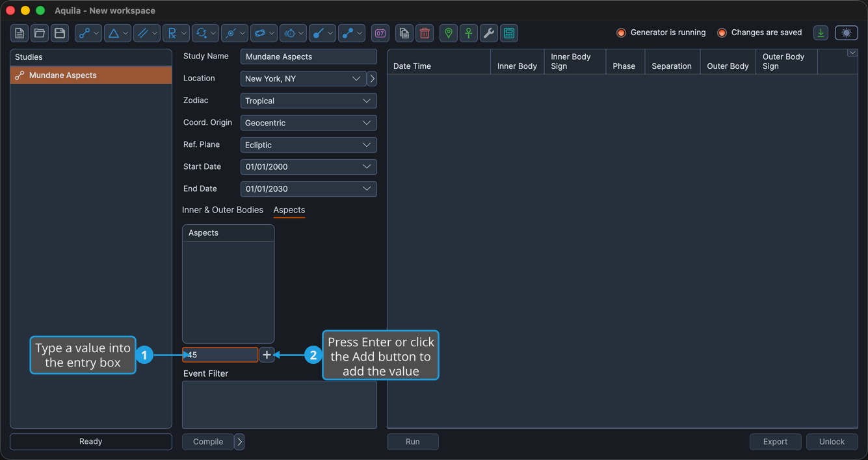The height and width of the screenshot is (460, 868).
Task: Click the Compile button
Action: tap(208, 442)
